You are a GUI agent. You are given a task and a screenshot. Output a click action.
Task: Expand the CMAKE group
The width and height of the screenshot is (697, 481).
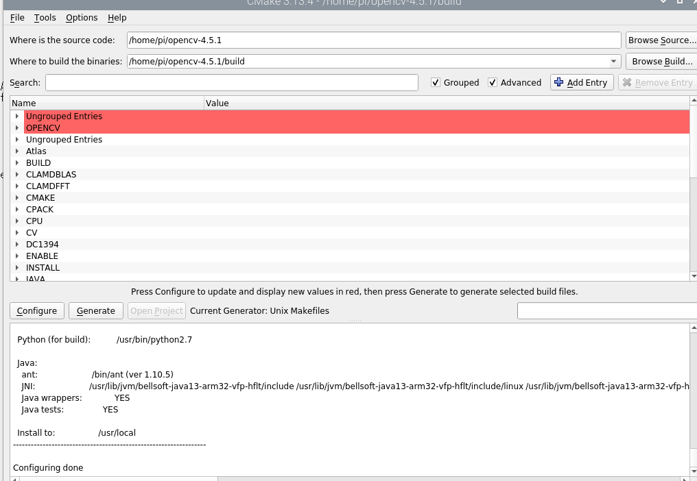tap(17, 197)
